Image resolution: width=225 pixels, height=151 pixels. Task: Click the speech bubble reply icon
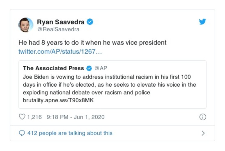pos(22,133)
